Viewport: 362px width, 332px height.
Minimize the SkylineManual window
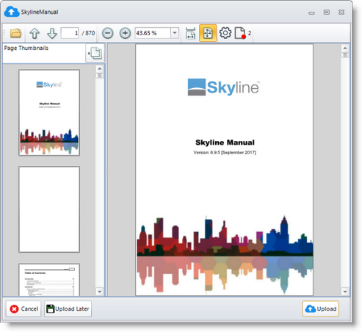311,12
